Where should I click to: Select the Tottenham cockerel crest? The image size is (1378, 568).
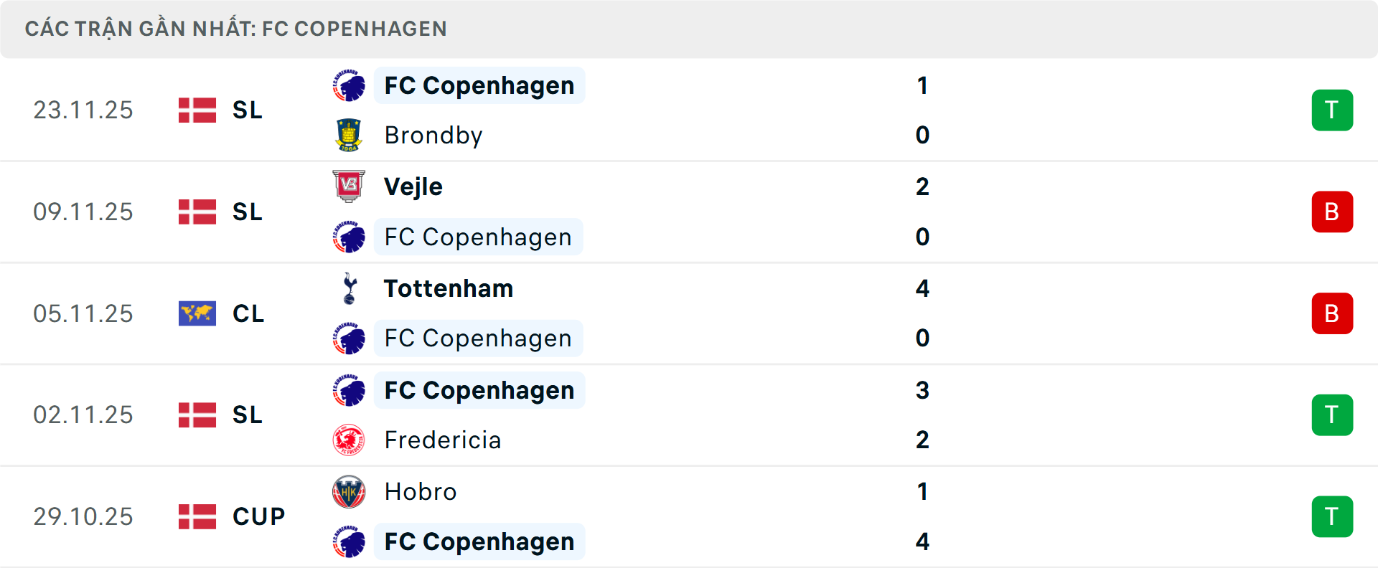click(350, 288)
